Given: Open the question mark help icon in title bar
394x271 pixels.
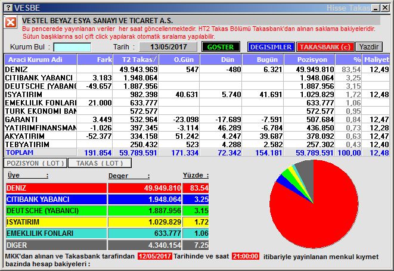Looking at the screenshot, I should tap(8, 8).
